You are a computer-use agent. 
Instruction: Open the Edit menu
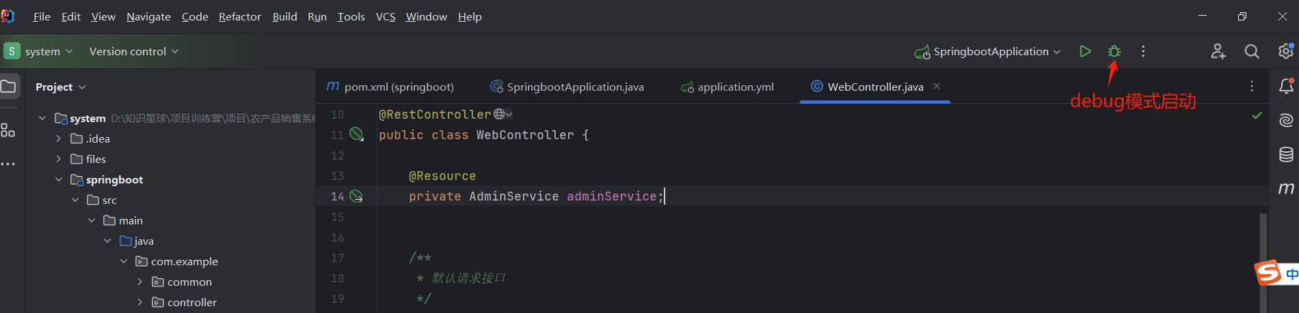(70, 16)
